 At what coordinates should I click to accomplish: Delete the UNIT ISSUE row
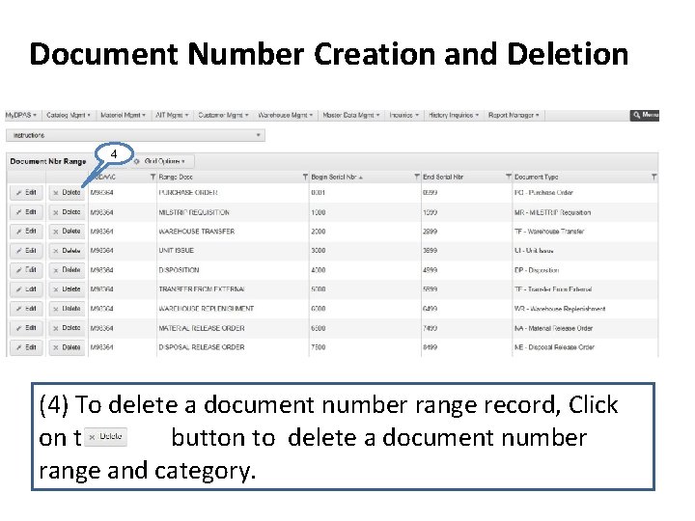pos(67,251)
